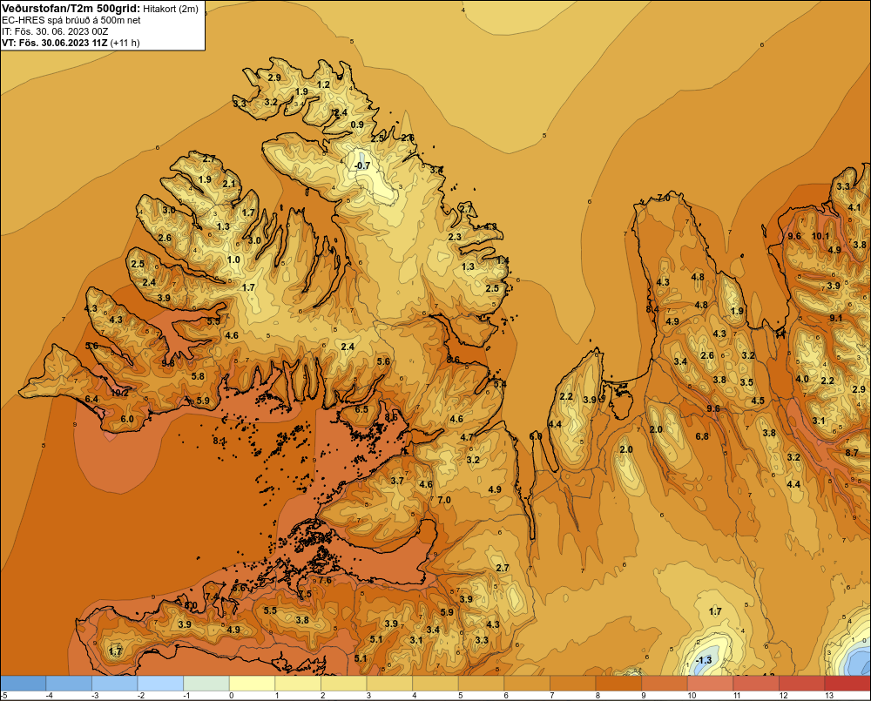The width and height of the screenshot is (871, 701).
Task: Select the legend color between 8 and 9
Action: click(618, 684)
